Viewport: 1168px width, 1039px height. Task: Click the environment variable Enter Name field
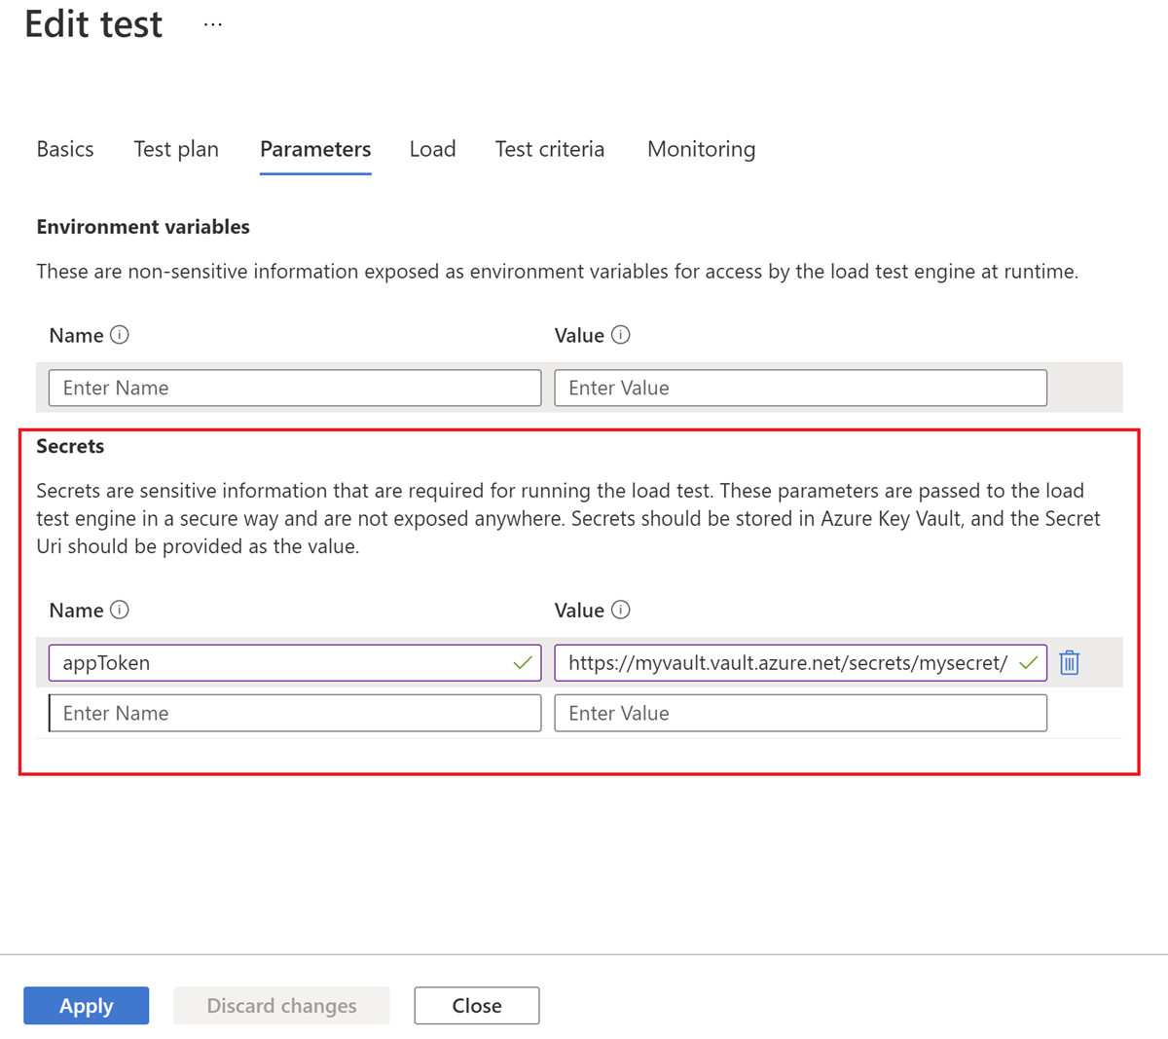(295, 388)
